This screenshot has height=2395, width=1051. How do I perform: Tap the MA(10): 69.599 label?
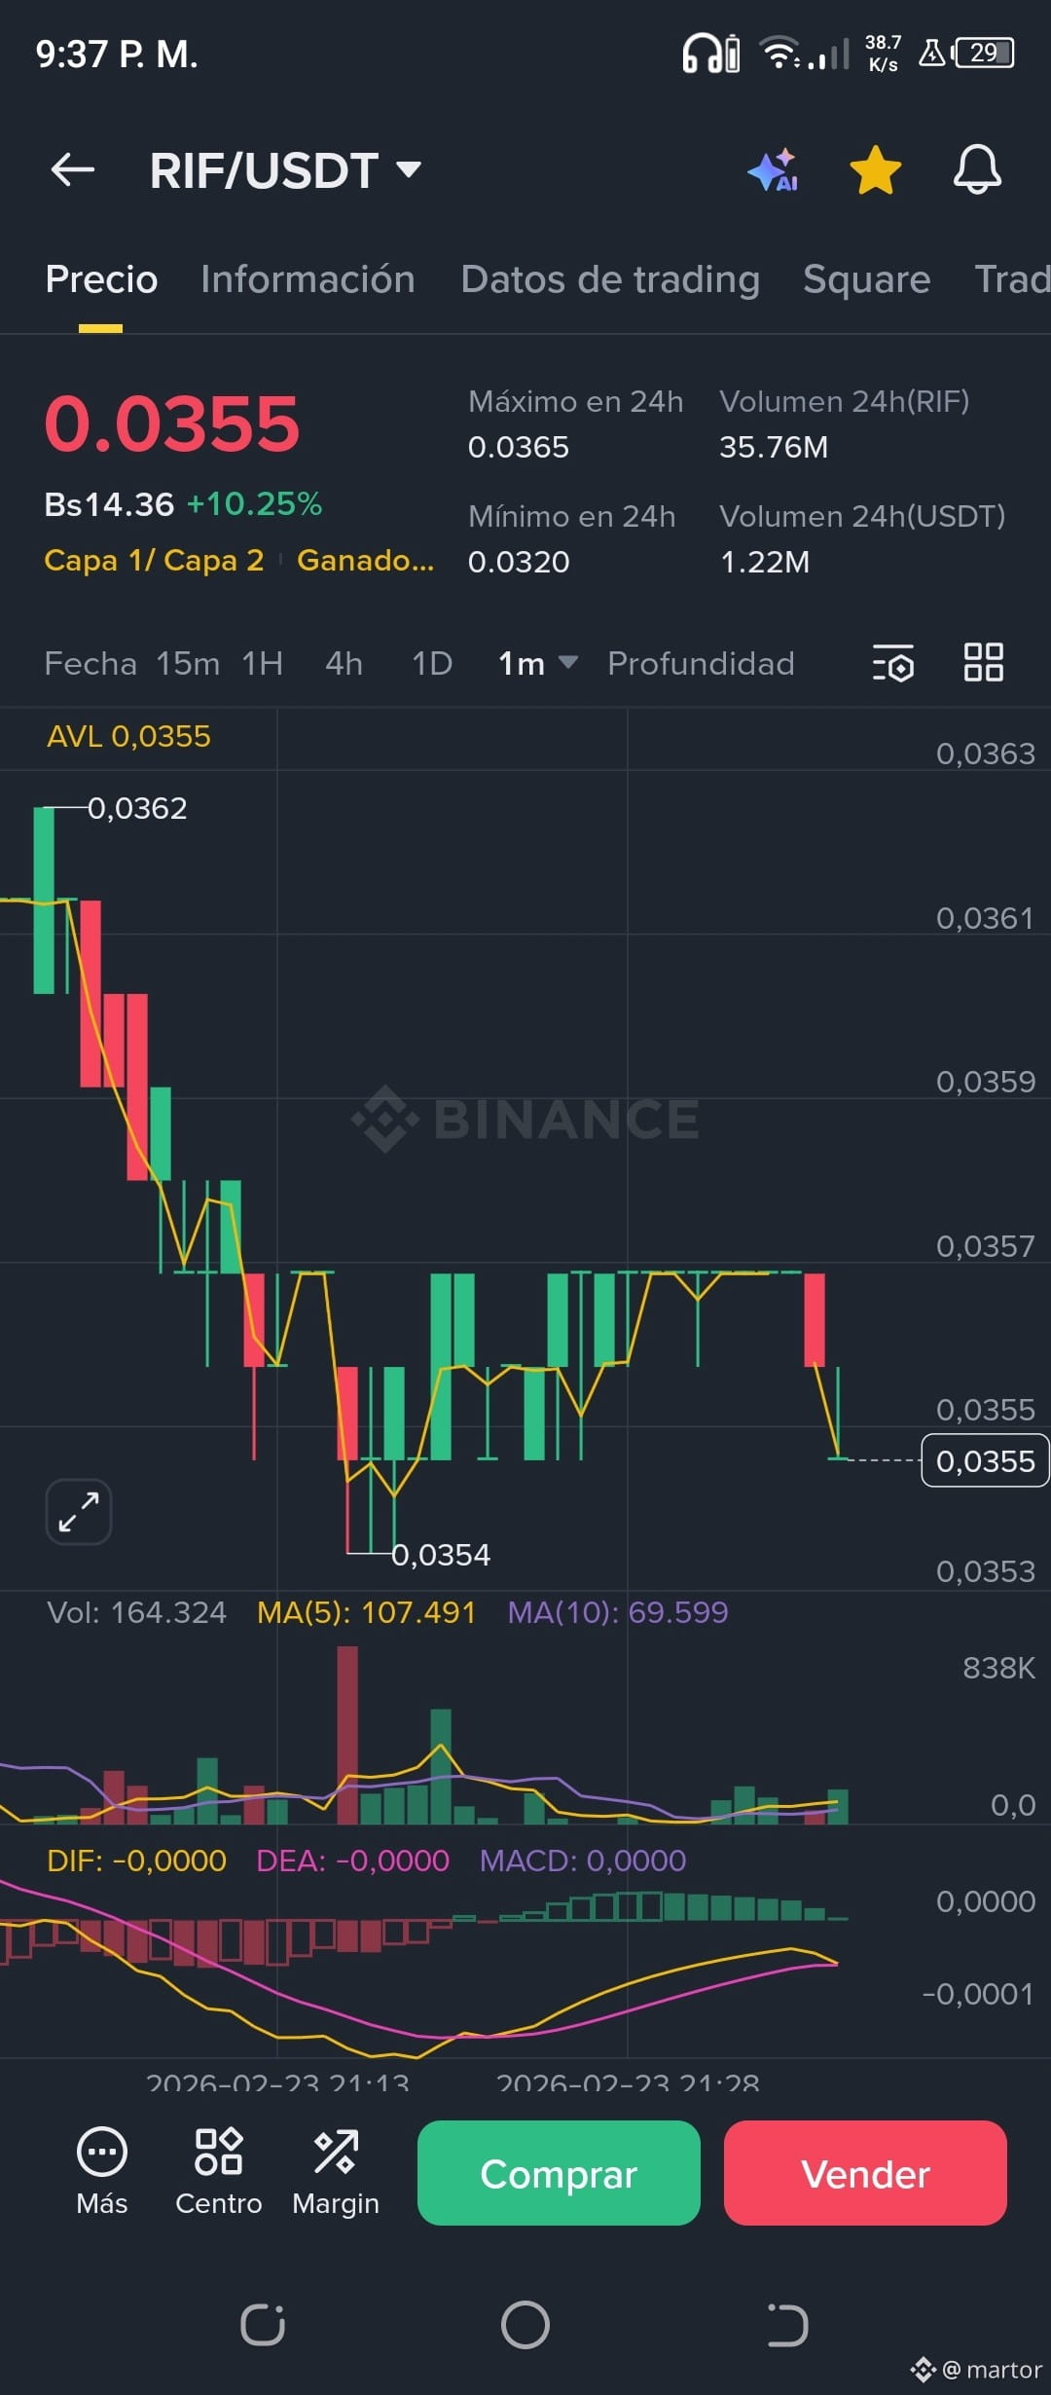tap(618, 1612)
